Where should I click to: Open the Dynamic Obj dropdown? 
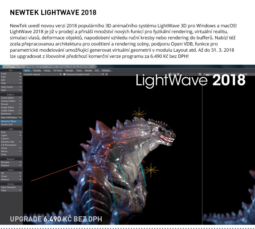pos(11,142)
